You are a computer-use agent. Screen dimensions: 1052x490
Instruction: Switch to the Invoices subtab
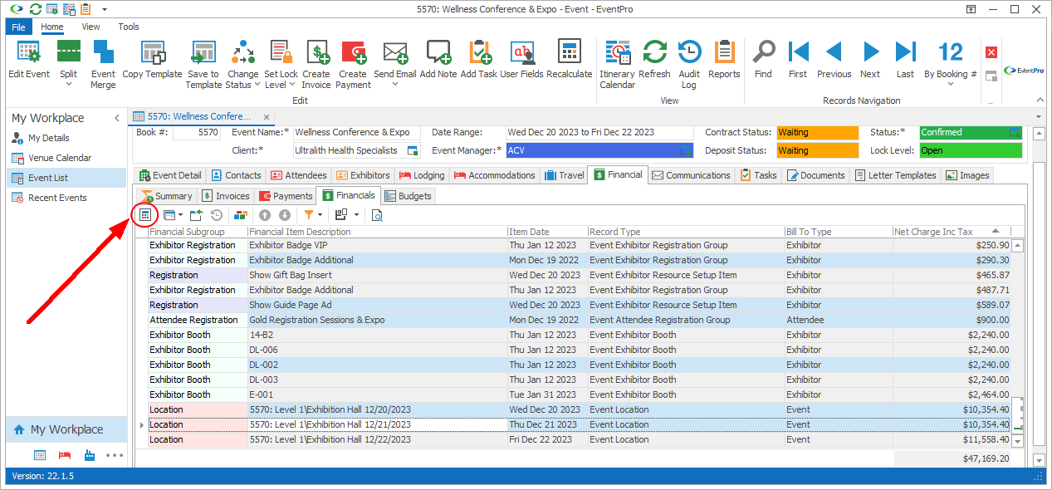click(x=225, y=196)
